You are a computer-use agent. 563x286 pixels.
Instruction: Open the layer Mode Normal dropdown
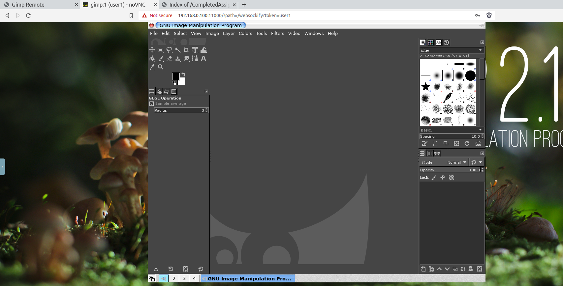tap(444, 162)
